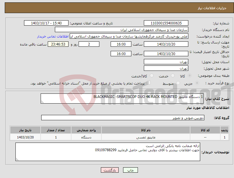
Task: Click the نام کالا column header
Action: (x=146, y=130)
